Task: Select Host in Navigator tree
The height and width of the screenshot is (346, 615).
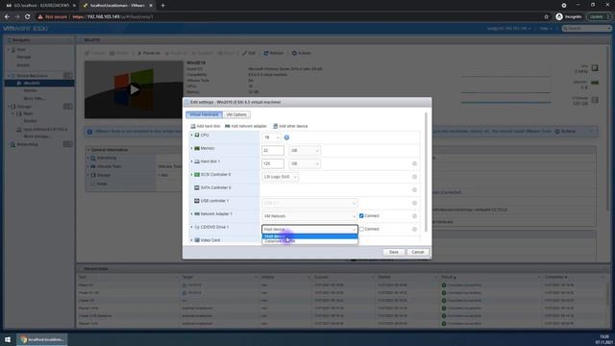Action: coord(21,50)
